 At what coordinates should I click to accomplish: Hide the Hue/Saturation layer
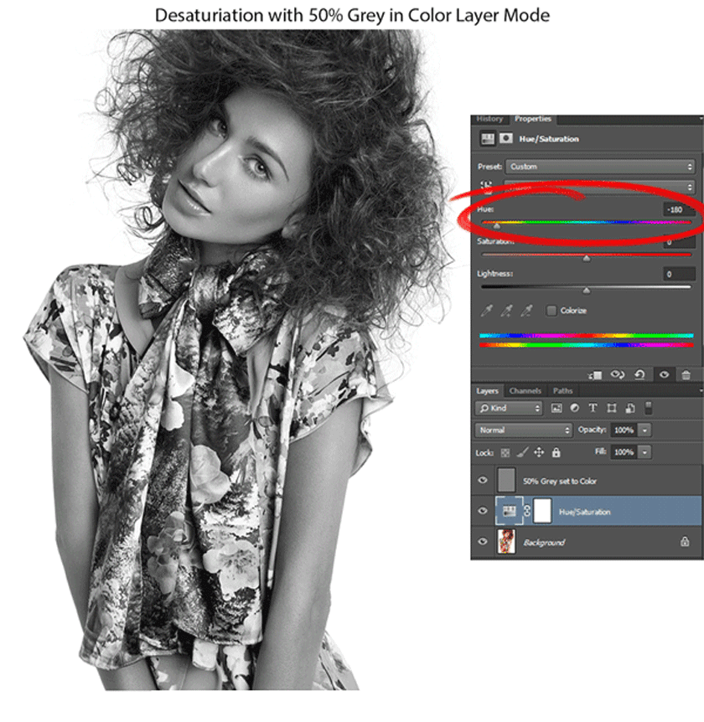(x=483, y=510)
